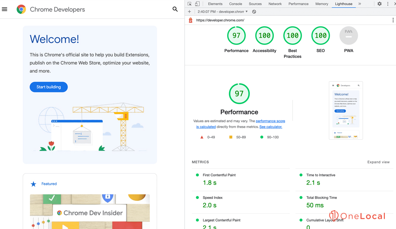Select the report dropdown showing 2:40:07 PM
The height and width of the screenshot is (229, 396).
coord(222,12)
